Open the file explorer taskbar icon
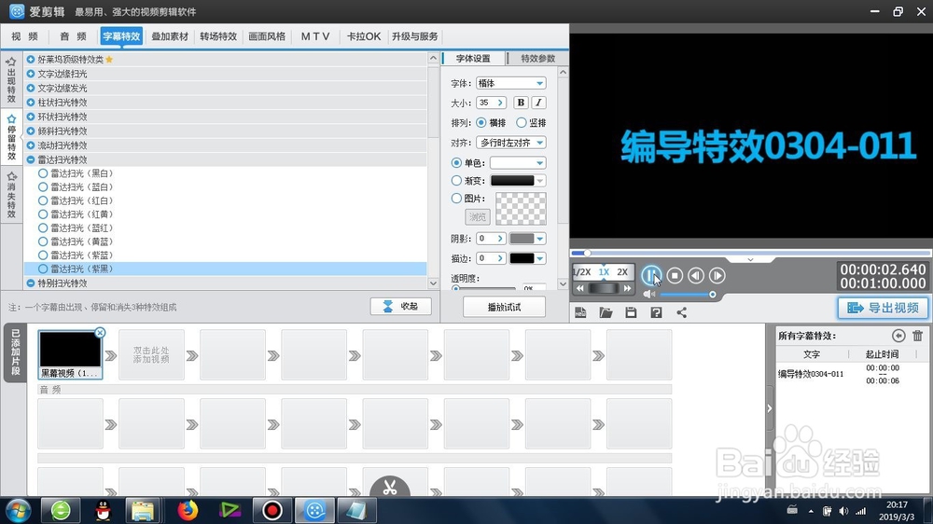The width and height of the screenshot is (933, 524). click(143, 510)
